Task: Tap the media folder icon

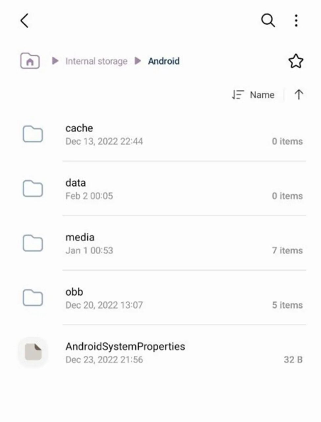Action: (33, 243)
